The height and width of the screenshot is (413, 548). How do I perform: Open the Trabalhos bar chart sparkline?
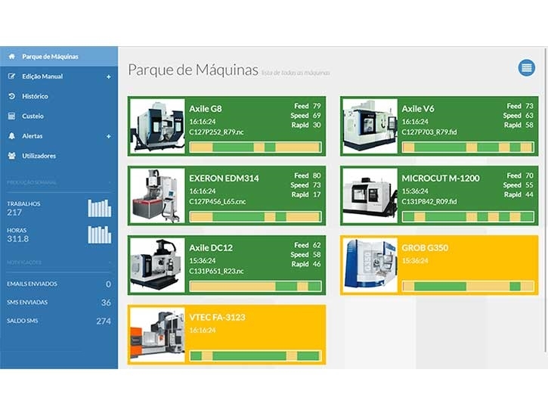(100, 208)
